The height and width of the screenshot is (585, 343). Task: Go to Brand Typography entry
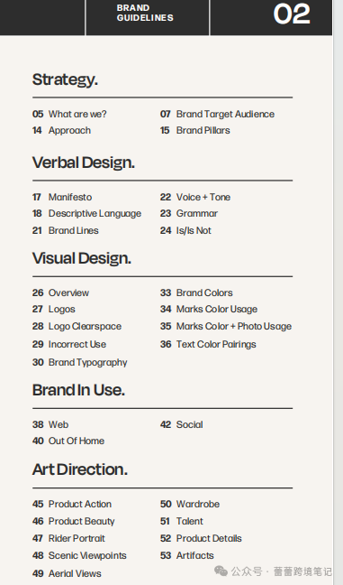pyautogui.click(x=79, y=362)
